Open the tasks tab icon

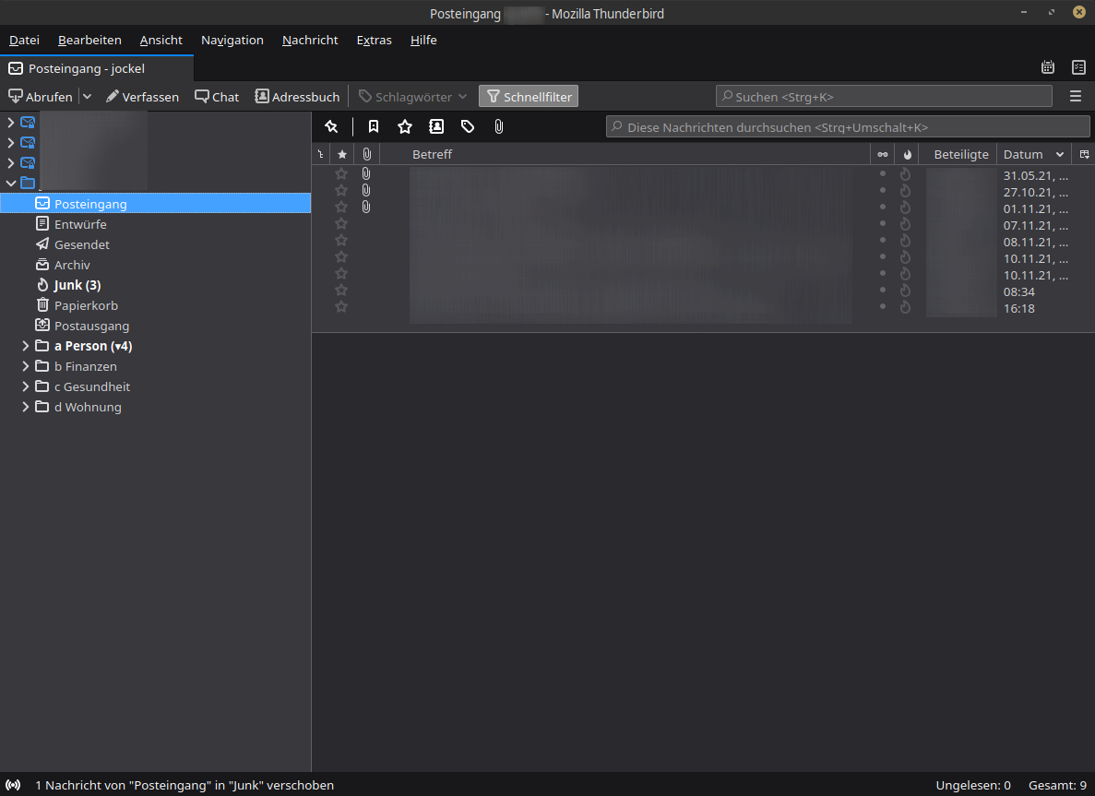pos(1078,67)
